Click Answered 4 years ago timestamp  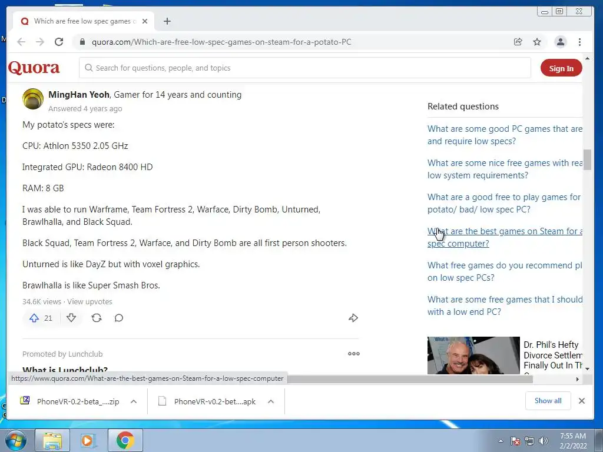85,109
